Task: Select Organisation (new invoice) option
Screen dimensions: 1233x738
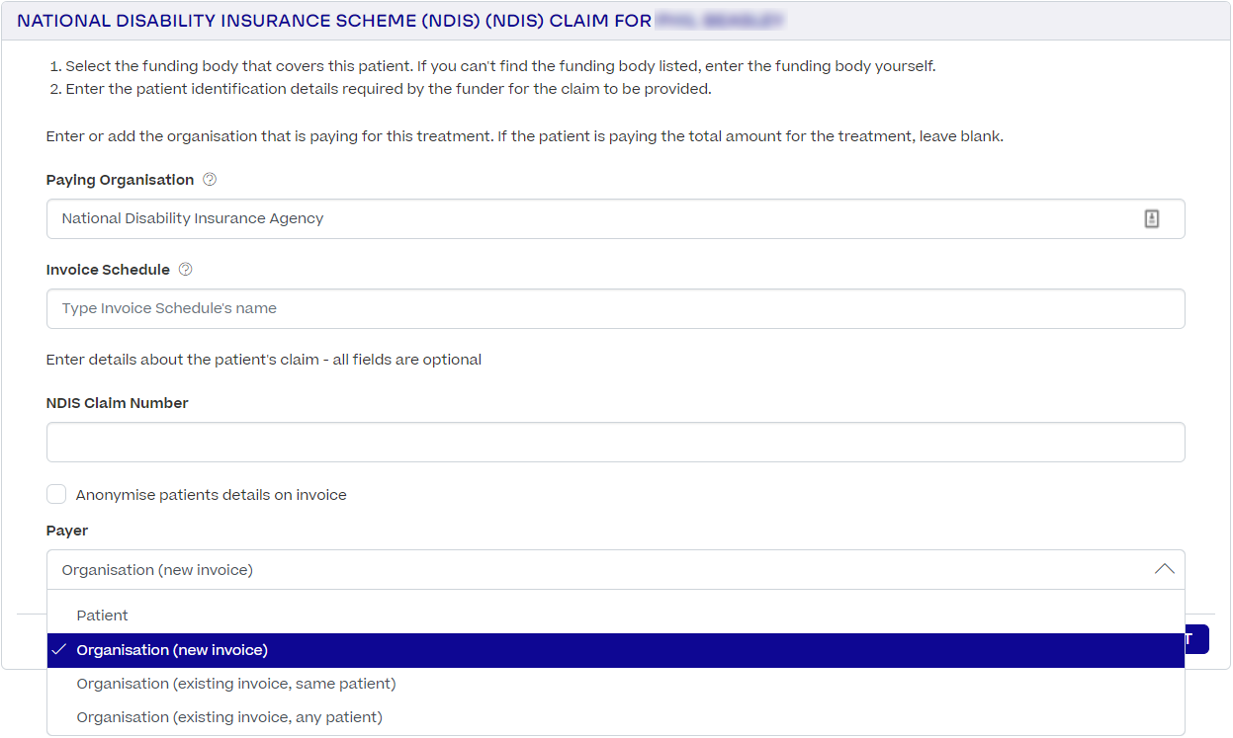Action: click(x=615, y=650)
